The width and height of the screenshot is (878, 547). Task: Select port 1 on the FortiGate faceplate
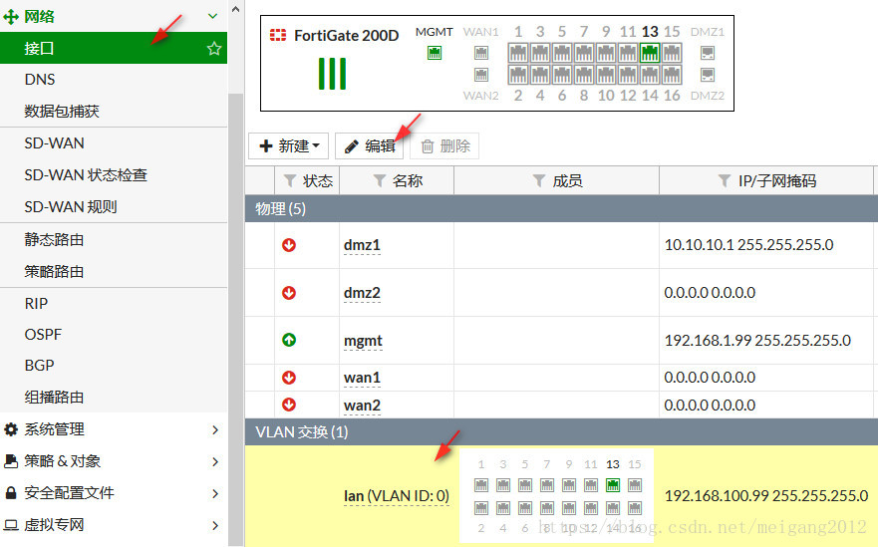(x=518, y=53)
